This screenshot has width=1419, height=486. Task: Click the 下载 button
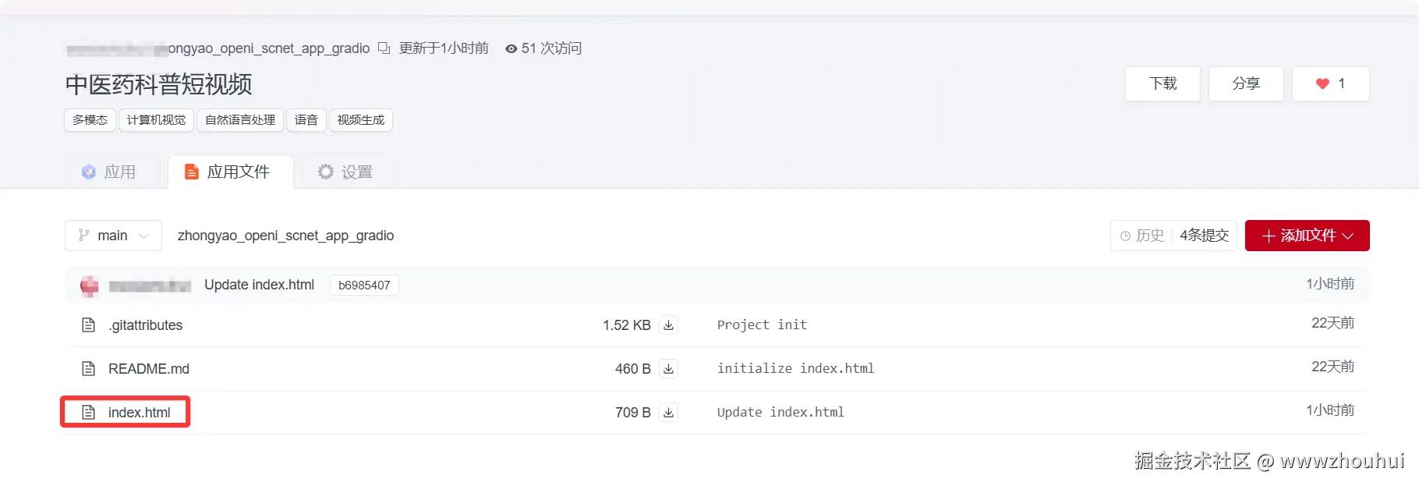(1162, 83)
